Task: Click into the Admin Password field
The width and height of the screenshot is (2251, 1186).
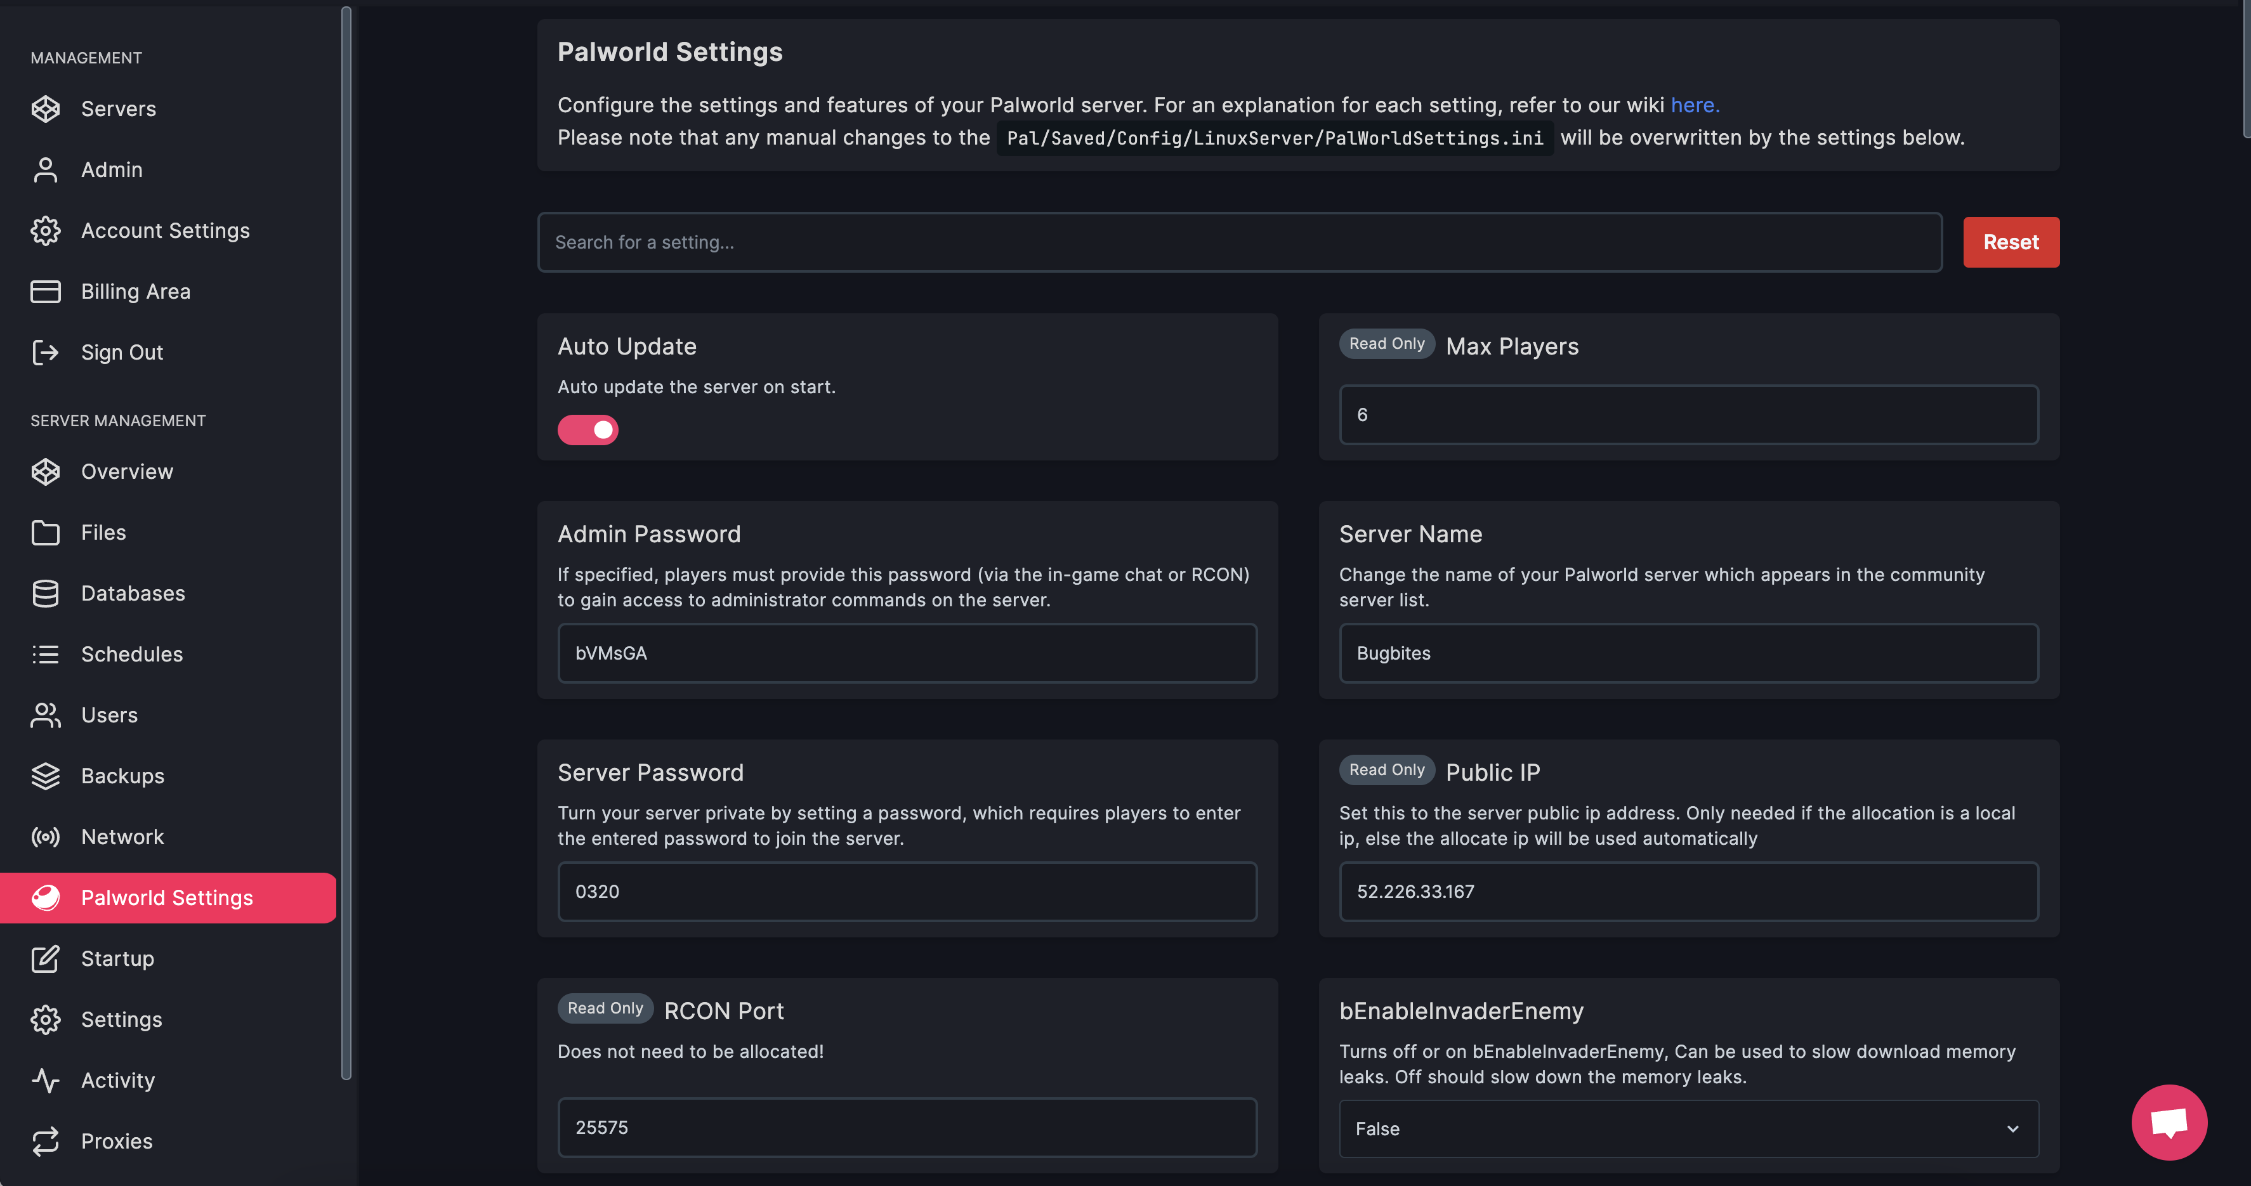Action: 906,653
